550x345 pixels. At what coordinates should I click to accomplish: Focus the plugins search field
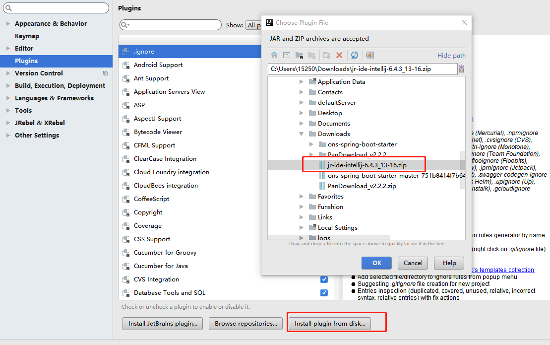click(171, 25)
